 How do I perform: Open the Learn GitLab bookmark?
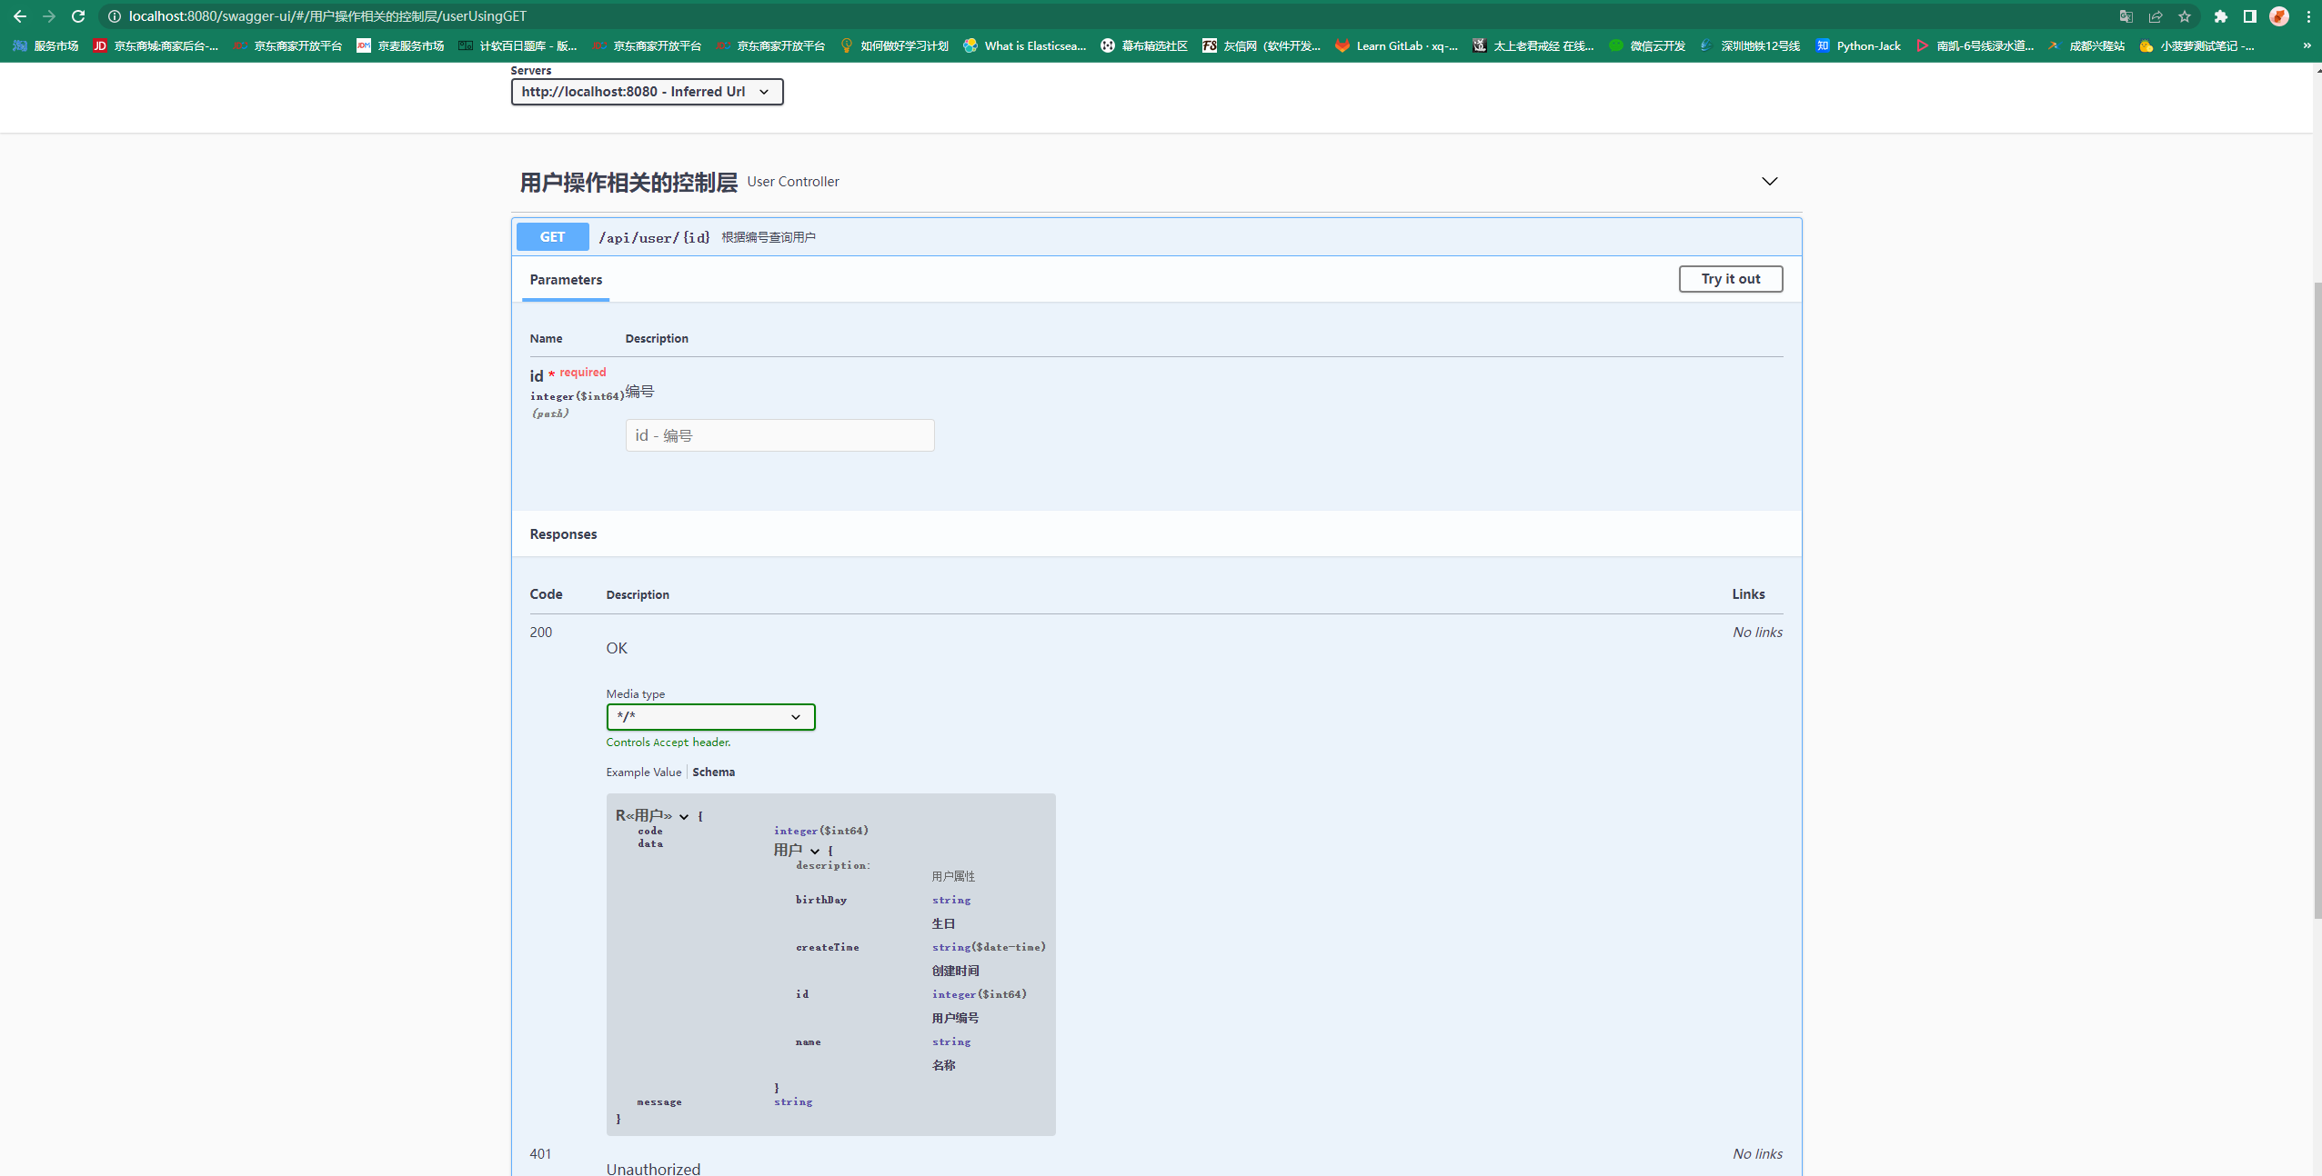[1396, 45]
